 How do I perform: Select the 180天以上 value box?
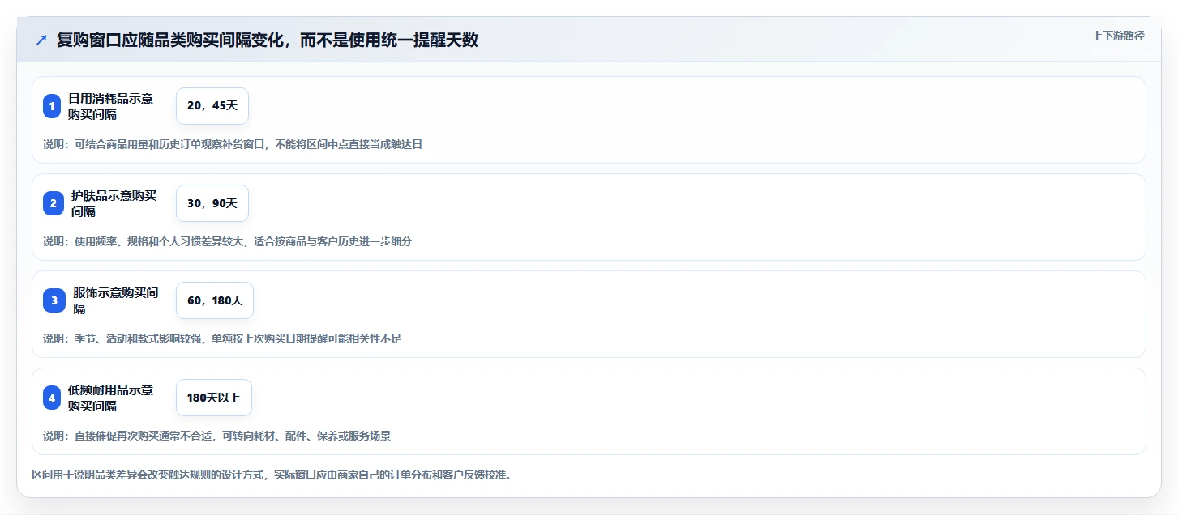tap(214, 398)
